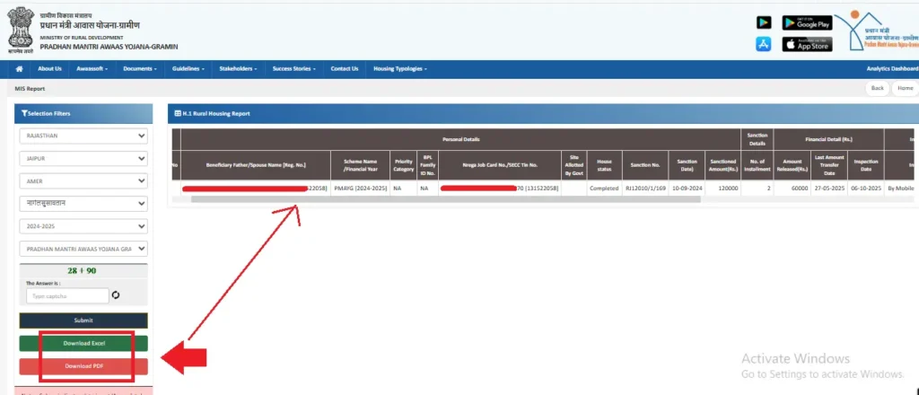Open the panchayat dropdown with Hindi text

pos(83,204)
